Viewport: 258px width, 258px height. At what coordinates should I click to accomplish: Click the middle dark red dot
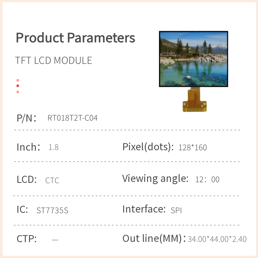click(18, 86)
